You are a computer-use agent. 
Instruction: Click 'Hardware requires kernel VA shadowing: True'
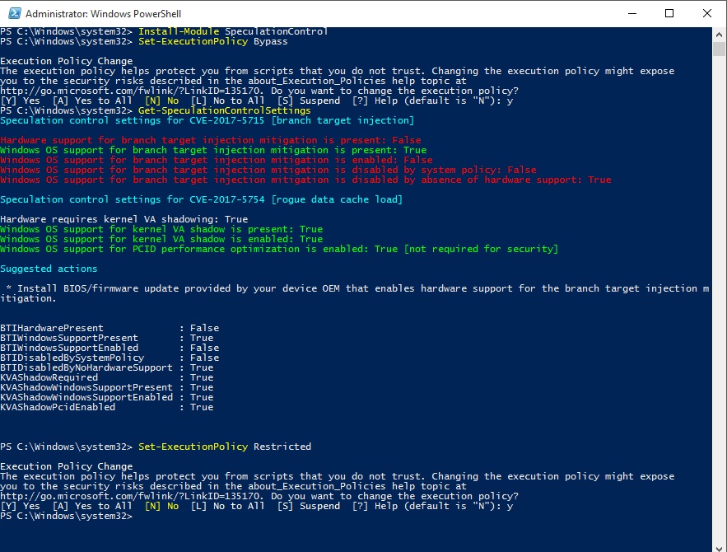123,219
